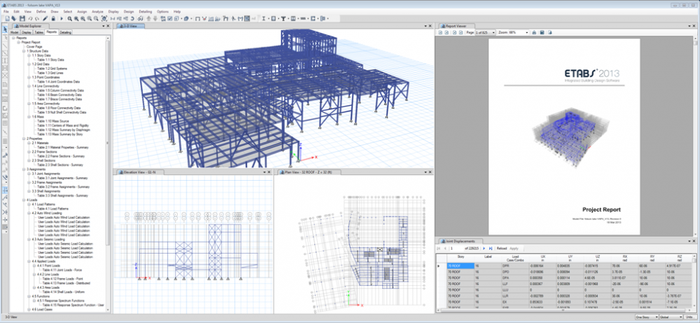Go to first page icon in Report Viewer
The image size is (700, 323).
click(x=440, y=33)
